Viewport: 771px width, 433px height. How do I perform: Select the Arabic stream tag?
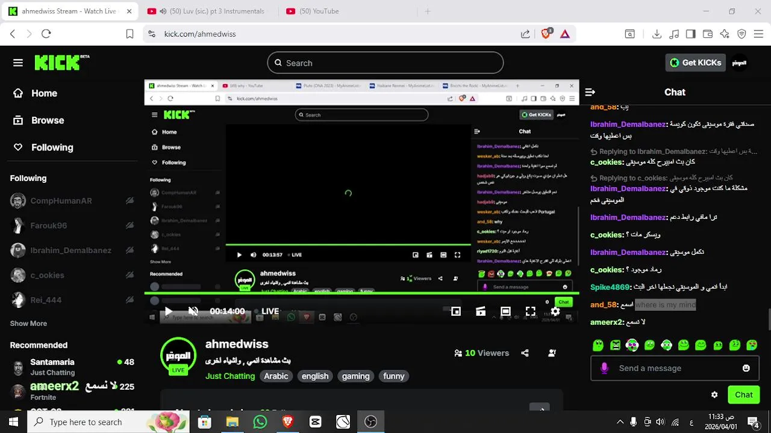point(276,376)
